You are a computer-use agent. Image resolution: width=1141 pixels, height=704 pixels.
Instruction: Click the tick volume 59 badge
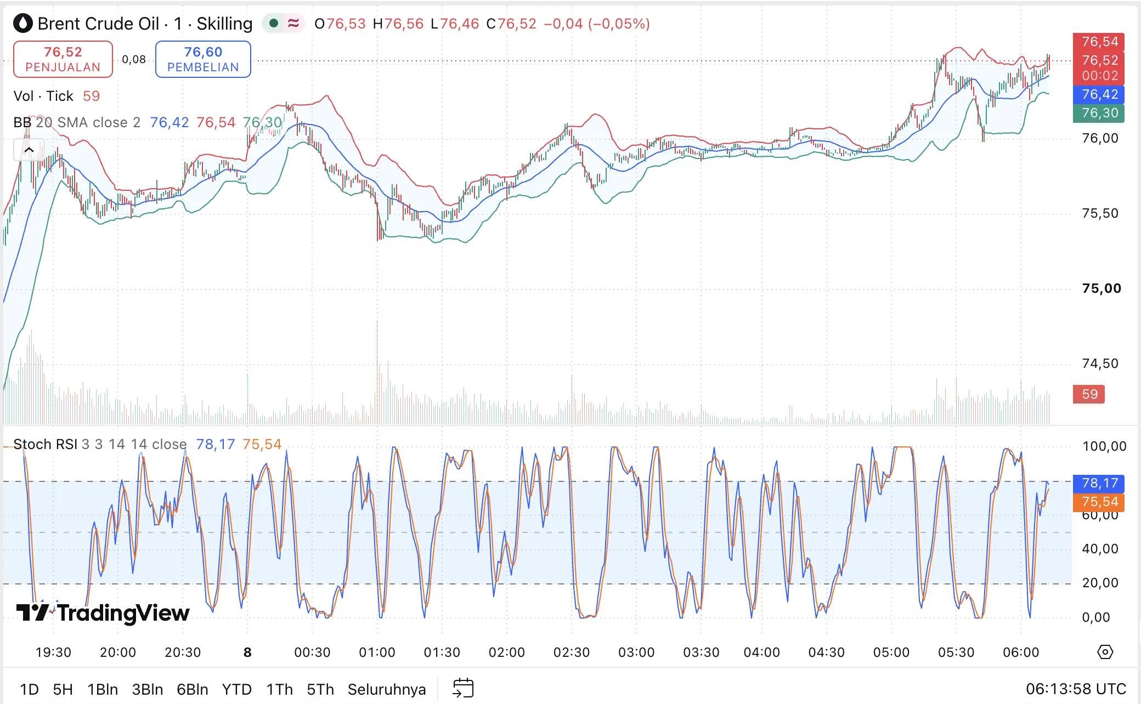[1089, 394]
